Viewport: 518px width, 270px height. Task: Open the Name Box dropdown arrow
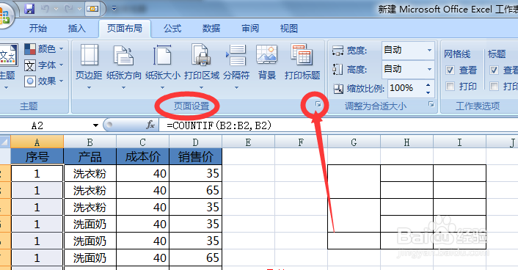95,125
